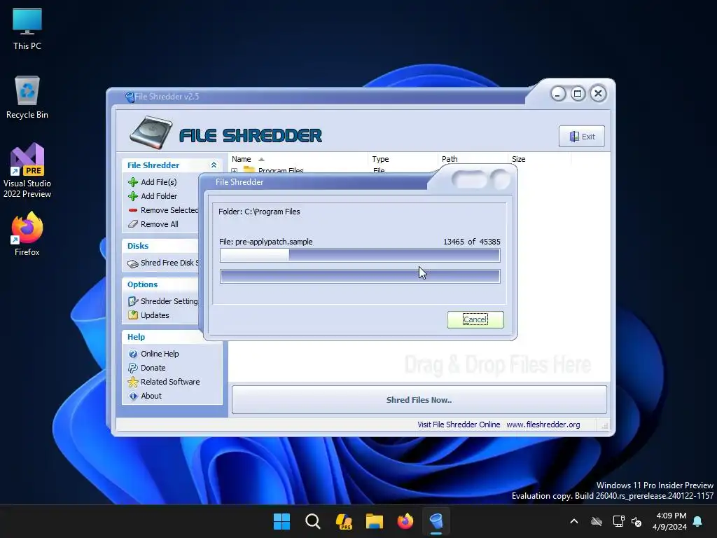Screen dimensions: 717x538
Task: Click the Type column header
Action: pyautogui.click(x=403, y=159)
